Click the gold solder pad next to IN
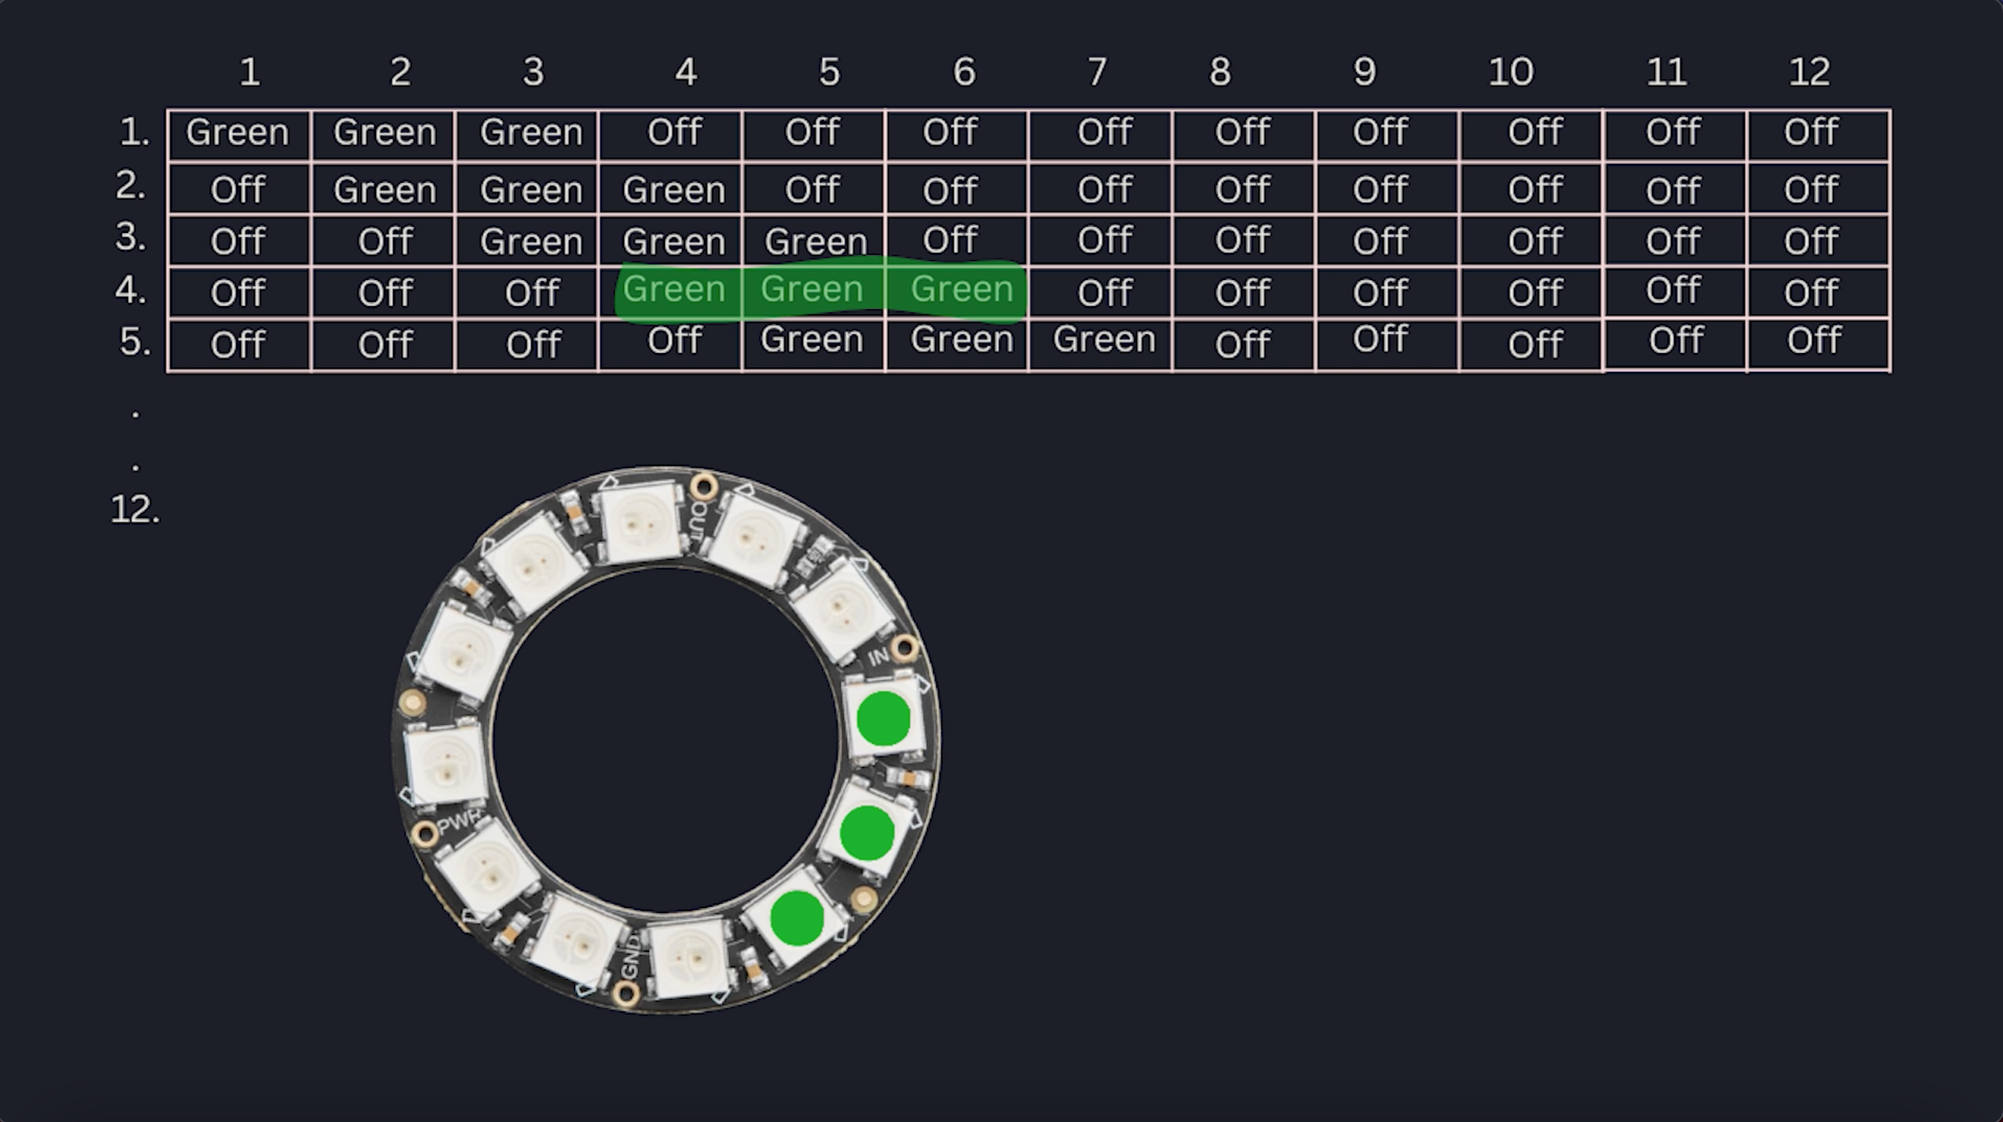 [x=905, y=648]
